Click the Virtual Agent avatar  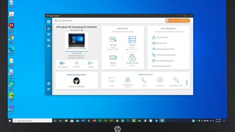click(77, 81)
